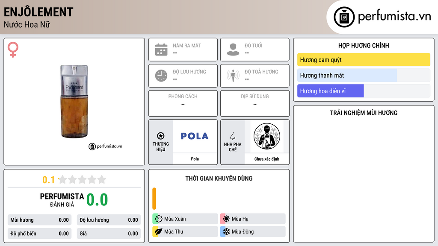Click the star badge icon above Thương hiệu
This screenshot has width=438, height=246.
[x=161, y=136]
